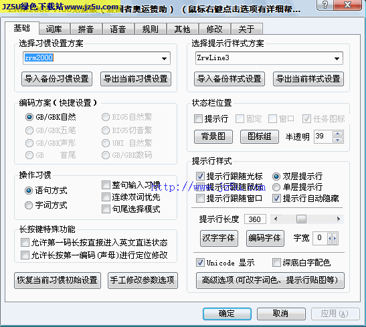Click 导出当前样式设置 button
This screenshot has height=327, width=366.
(308, 79)
